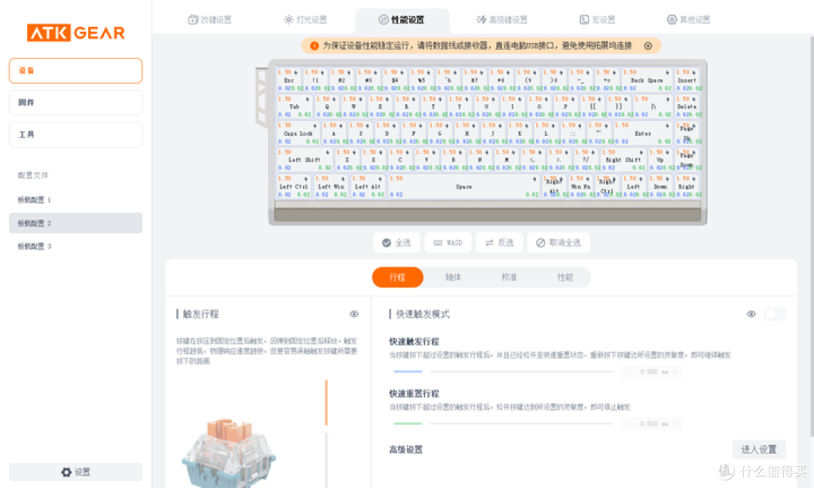The height and width of the screenshot is (488, 814).
Task: Select the Page Down key
Action: pos(687,160)
